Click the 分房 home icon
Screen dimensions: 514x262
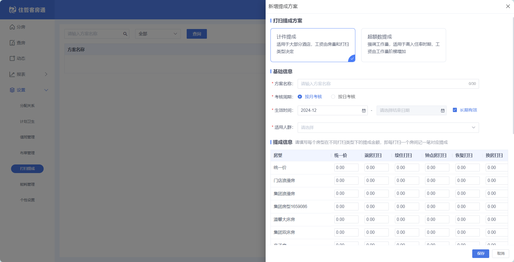click(12, 27)
